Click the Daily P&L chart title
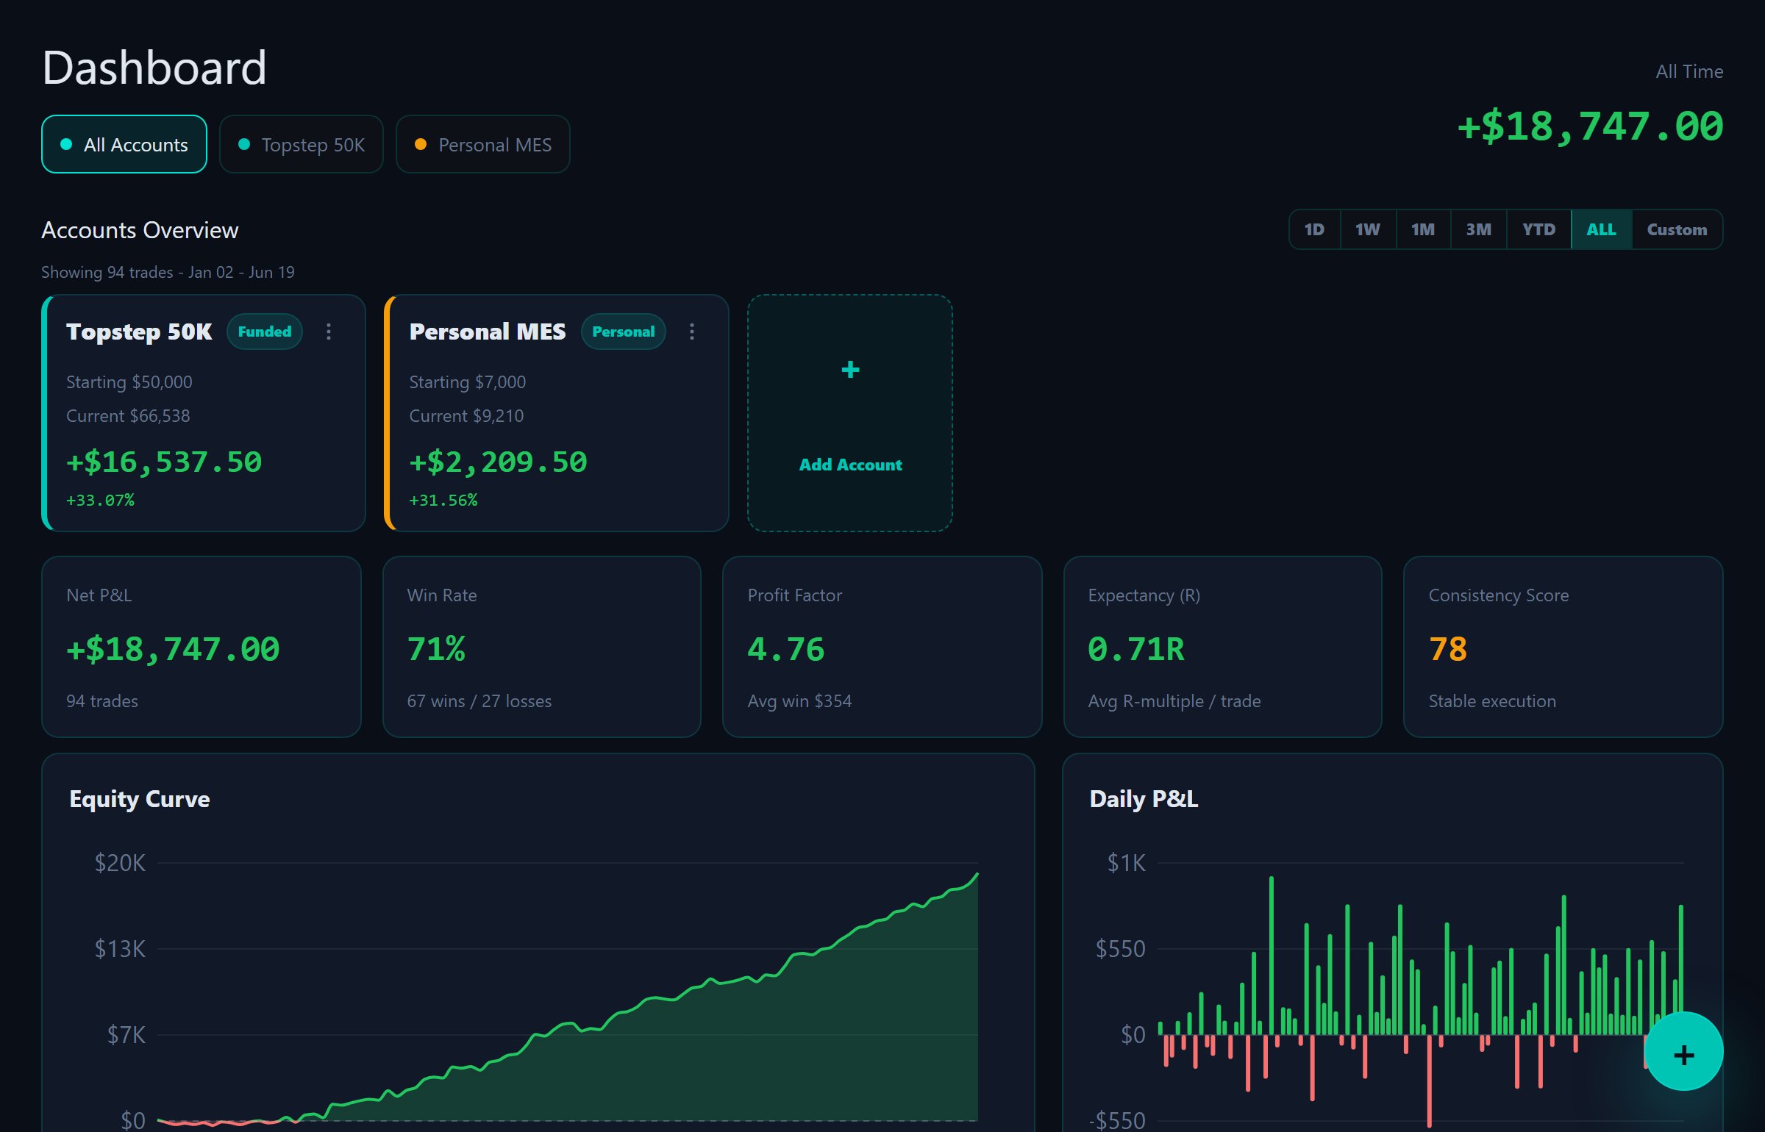1765x1132 pixels. coord(1144,799)
